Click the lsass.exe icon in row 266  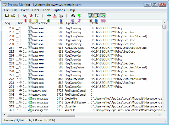point(30,56)
